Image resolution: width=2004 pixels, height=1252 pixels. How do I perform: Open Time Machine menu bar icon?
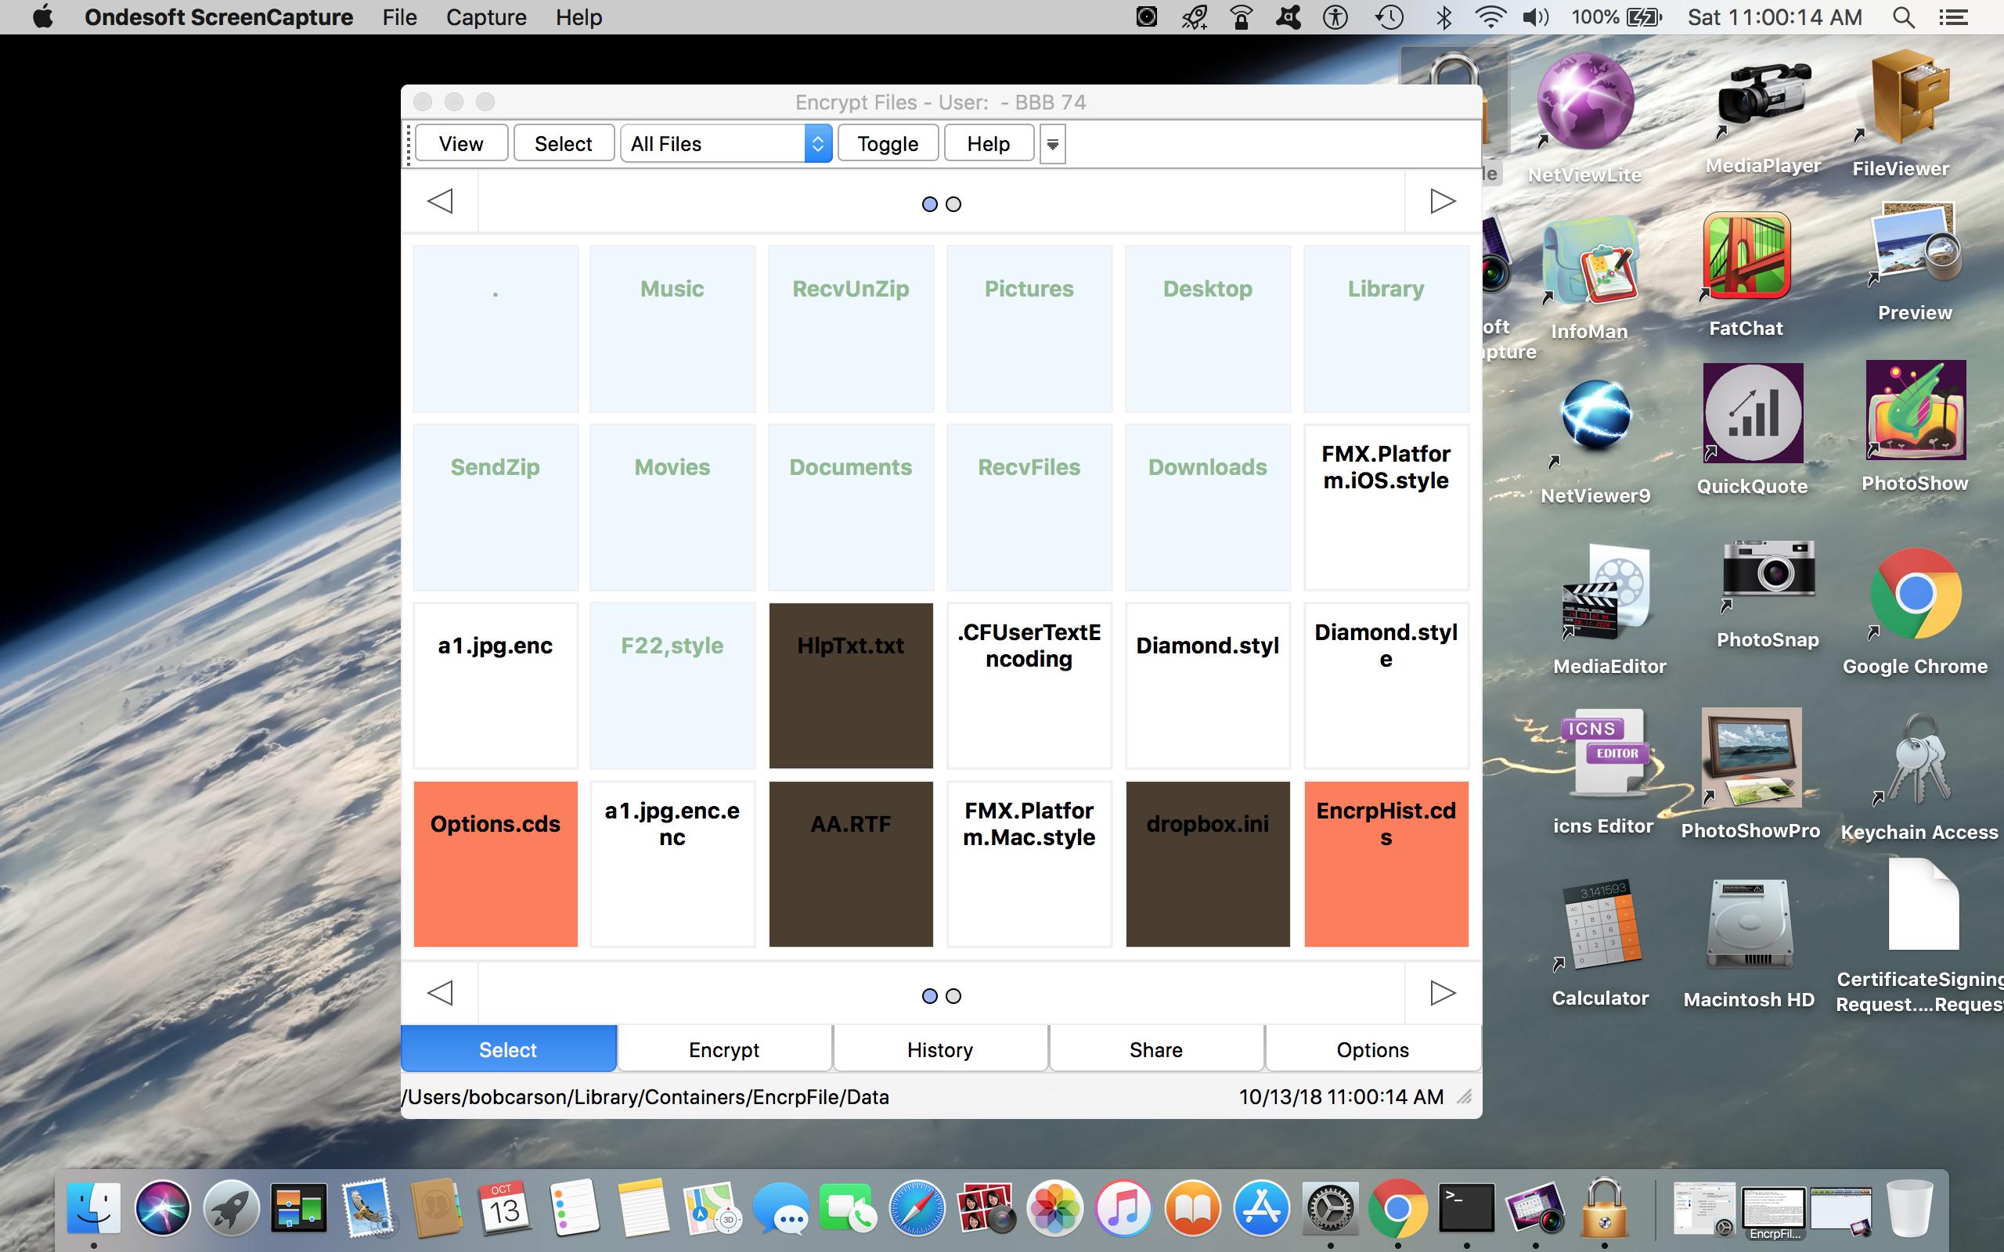pyautogui.click(x=1389, y=17)
